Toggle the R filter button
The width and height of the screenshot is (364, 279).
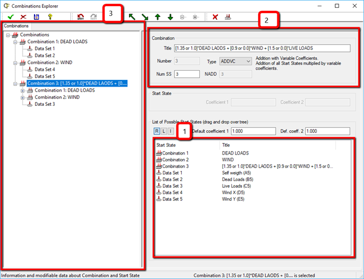click(x=157, y=131)
